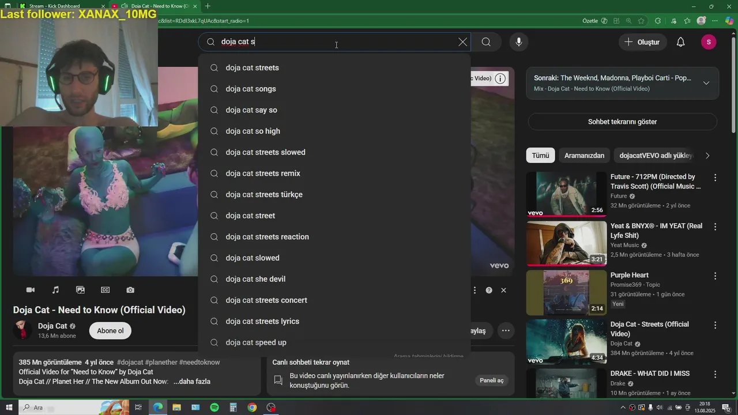Select "doja cat streets türkçe" suggestion
The width and height of the screenshot is (738, 415).
coord(334,194)
